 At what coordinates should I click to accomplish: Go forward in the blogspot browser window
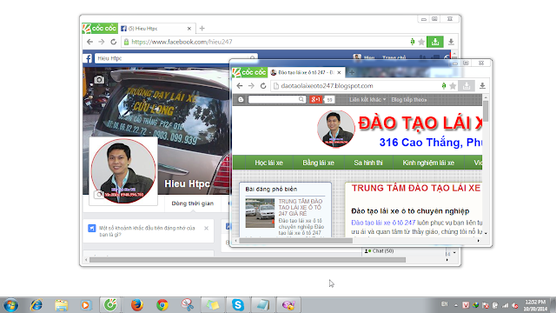(x=251, y=86)
